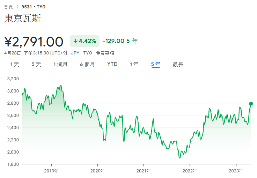Select the 9531 · TYO breadcrumb
The width and height of the screenshot is (257, 178).
pos(34,7)
